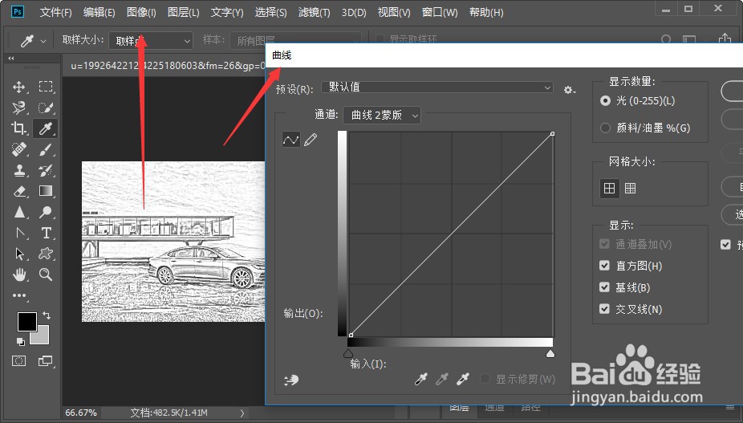Image resolution: width=743 pixels, height=423 pixels.
Task: Open the Help (帮助) menu
Action: tap(486, 12)
